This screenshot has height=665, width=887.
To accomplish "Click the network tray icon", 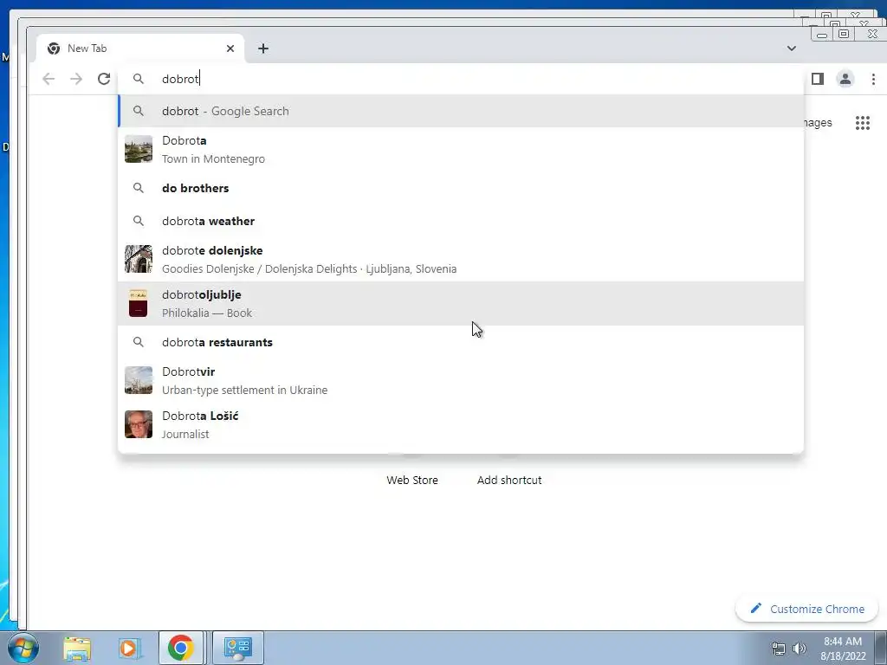I will point(779,649).
